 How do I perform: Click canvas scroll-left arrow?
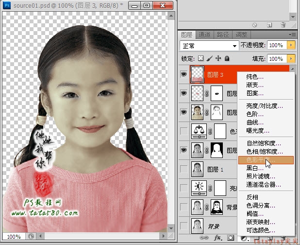point(40,236)
